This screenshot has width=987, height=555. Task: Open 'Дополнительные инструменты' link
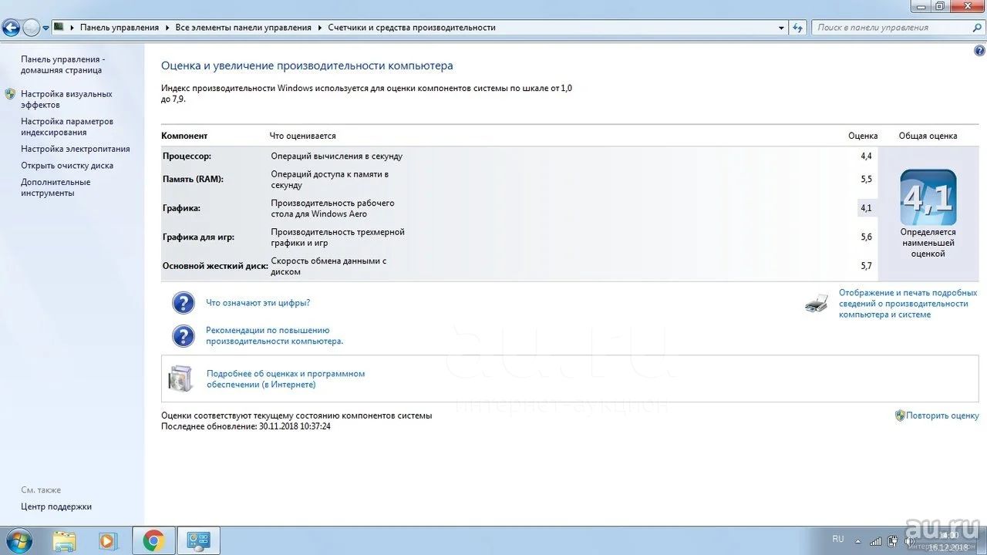(56, 187)
